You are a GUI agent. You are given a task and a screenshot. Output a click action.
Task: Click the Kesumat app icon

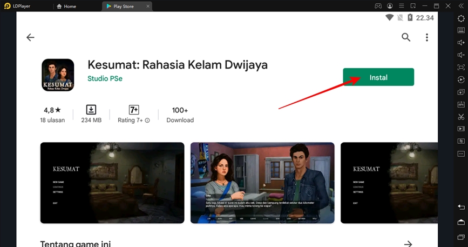[x=58, y=75]
